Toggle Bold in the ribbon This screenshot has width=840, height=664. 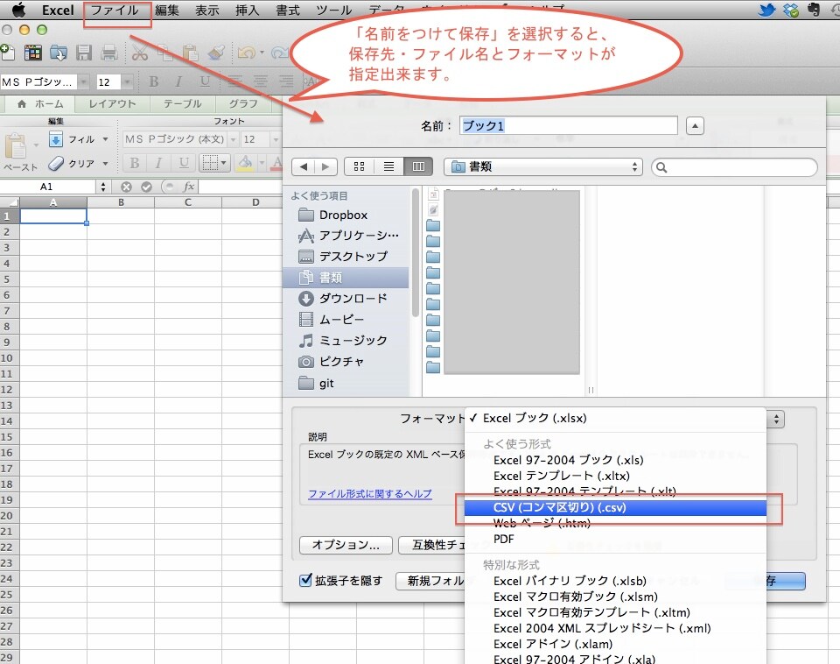(135, 163)
